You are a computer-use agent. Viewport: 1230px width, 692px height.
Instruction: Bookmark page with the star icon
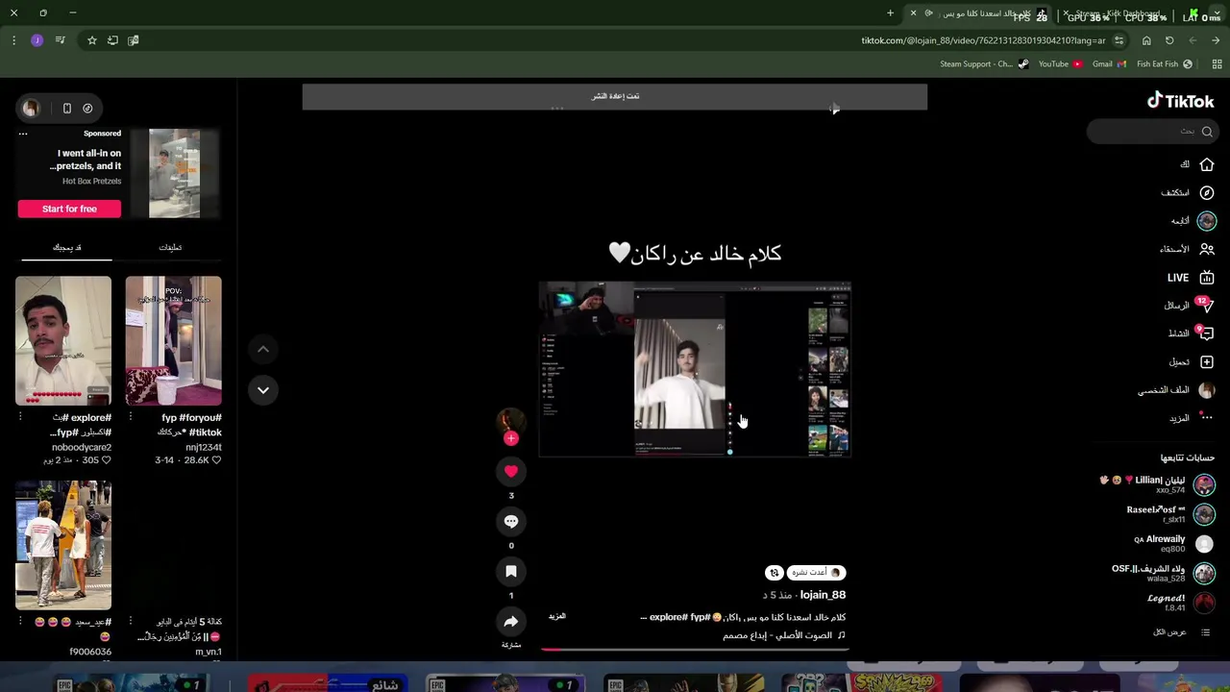pos(91,40)
